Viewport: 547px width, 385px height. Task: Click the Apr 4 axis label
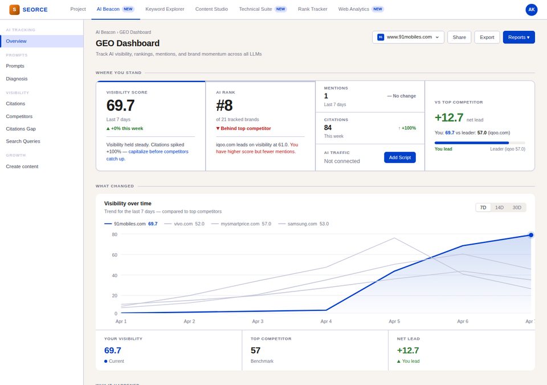tap(326, 322)
